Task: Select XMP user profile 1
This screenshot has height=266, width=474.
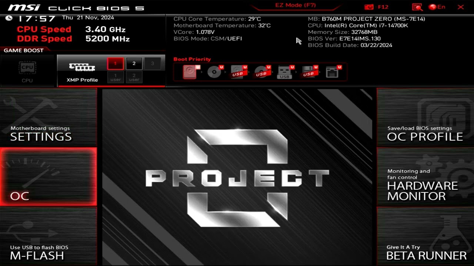Action: [x=116, y=77]
